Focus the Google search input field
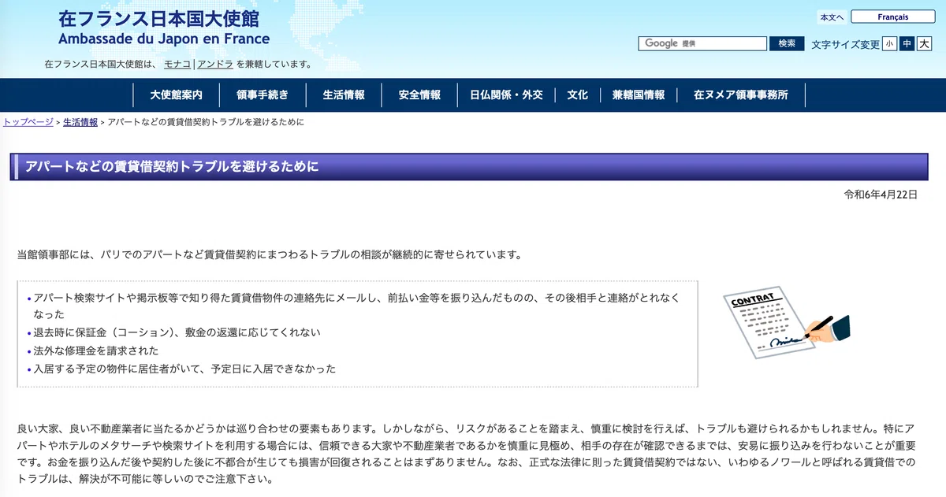946x497 pixels. point(702,43)
